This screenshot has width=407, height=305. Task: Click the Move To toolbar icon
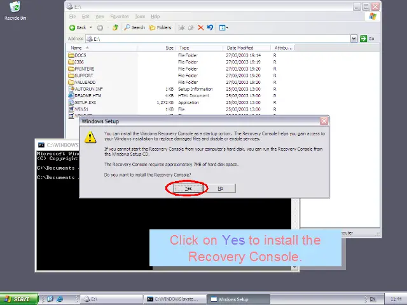pos(181,27)
